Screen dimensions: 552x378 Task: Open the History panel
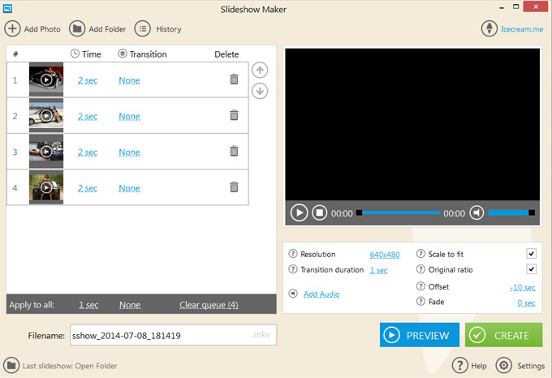point(158,29)
